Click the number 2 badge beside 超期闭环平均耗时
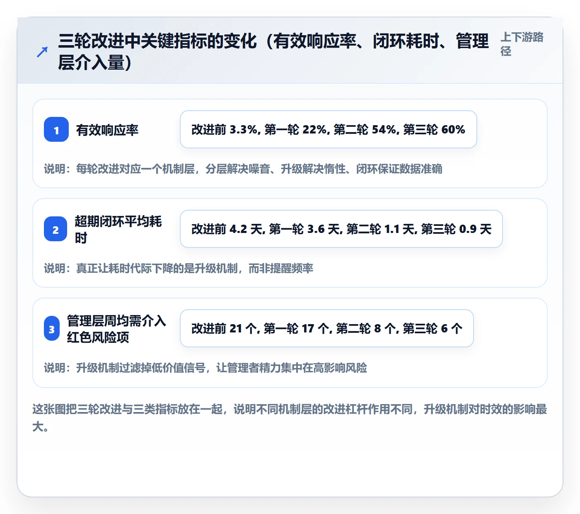The image size is (580, 514). click(x=56, y=229)
